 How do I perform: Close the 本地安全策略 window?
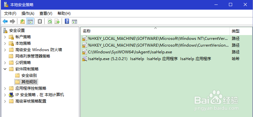(245, 5)
